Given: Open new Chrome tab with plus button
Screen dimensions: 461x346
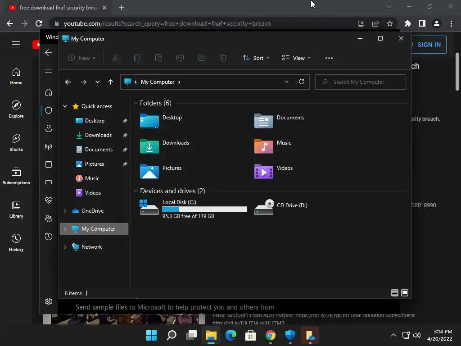Looking at the screenshot, I should (x=122, y=8).
